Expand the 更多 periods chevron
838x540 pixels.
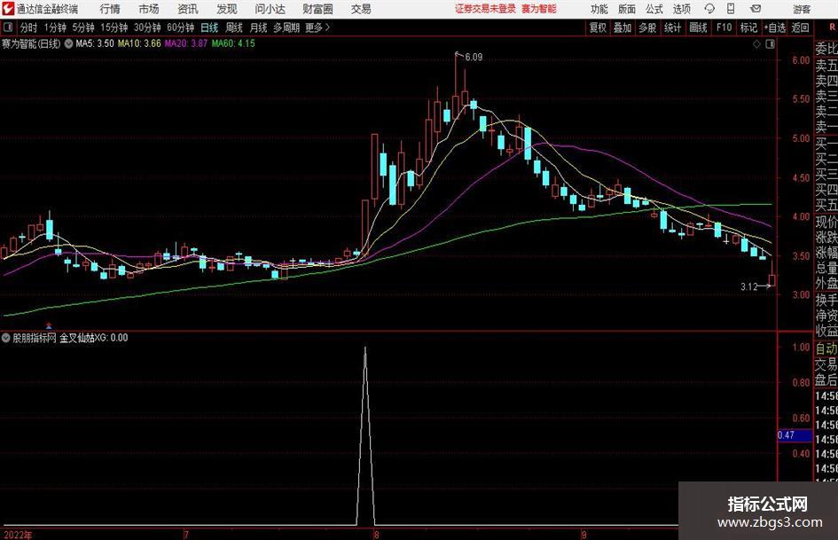pos(327,27)
